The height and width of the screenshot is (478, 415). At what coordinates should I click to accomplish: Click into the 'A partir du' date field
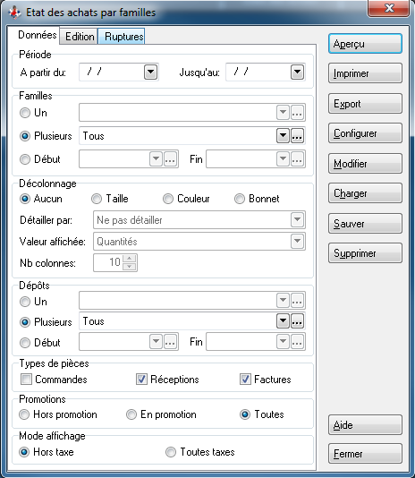click(111, 73)
